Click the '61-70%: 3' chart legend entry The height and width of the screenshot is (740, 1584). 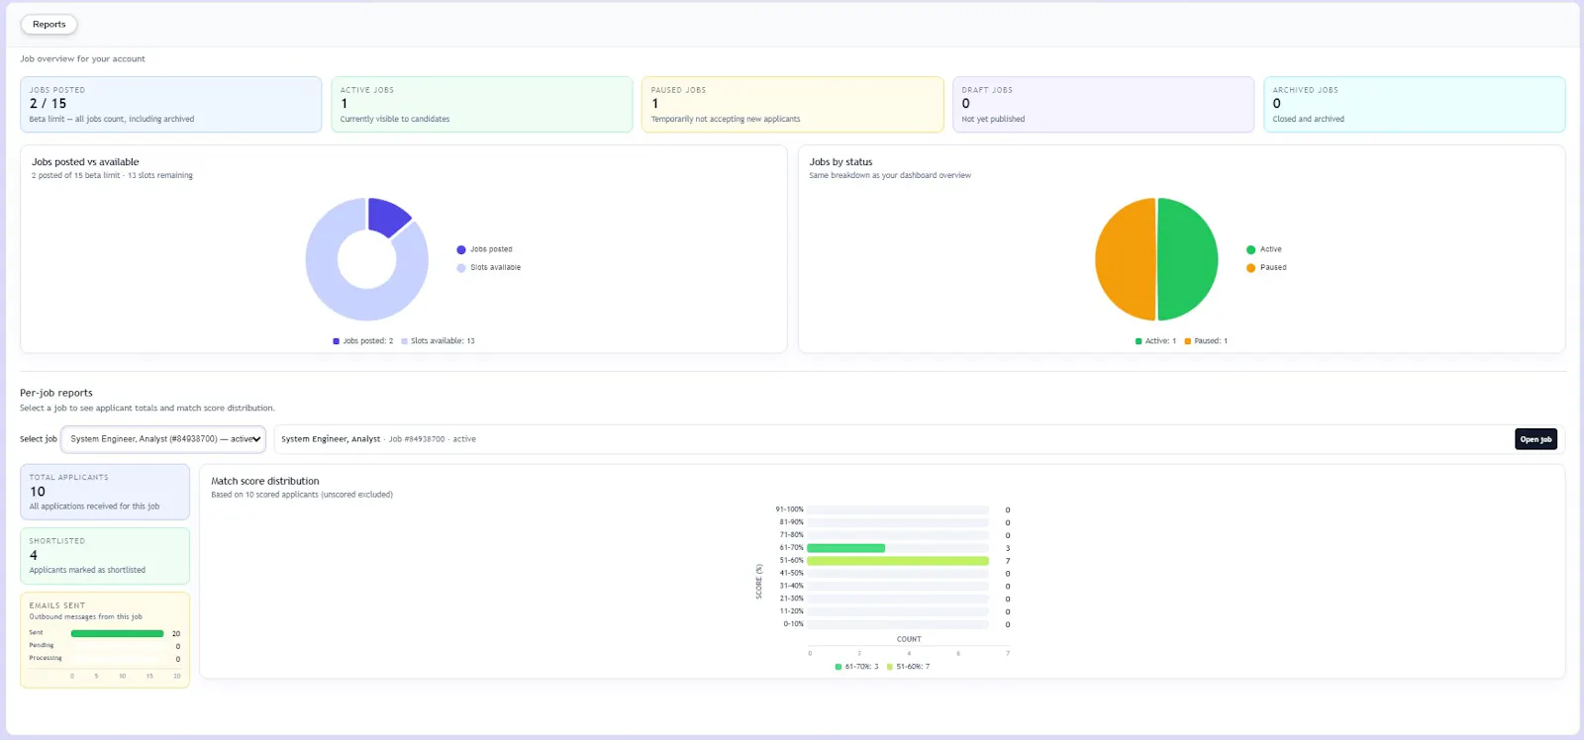pyautogui.click(x=856, y=667)
